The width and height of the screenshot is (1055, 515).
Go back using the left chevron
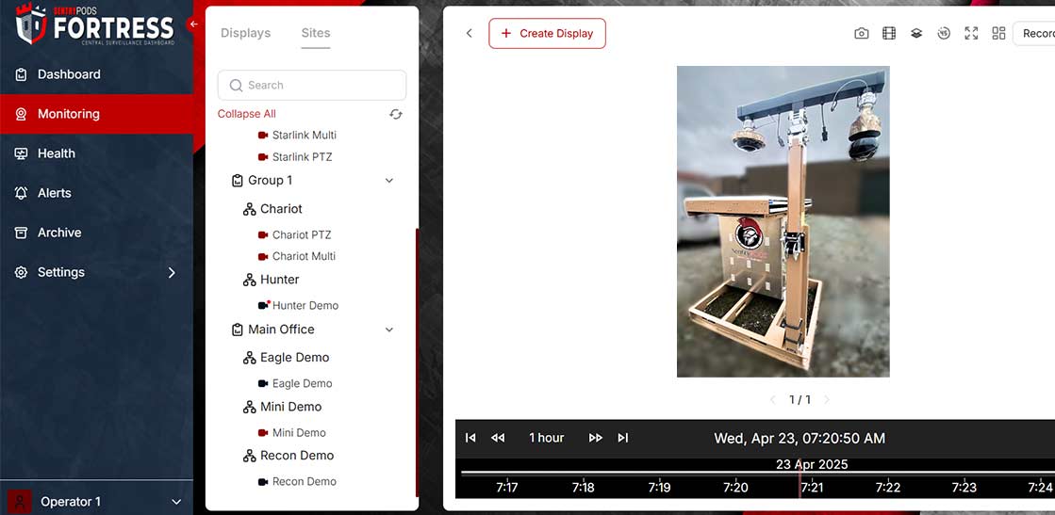[470, 34]
